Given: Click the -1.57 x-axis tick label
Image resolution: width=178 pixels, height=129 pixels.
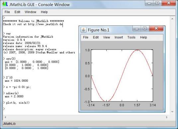Looking at the screenshot, I should tap(106, 105).
